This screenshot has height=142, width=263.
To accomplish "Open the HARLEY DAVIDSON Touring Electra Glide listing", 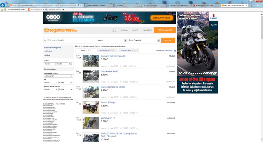I will point(119,135).
